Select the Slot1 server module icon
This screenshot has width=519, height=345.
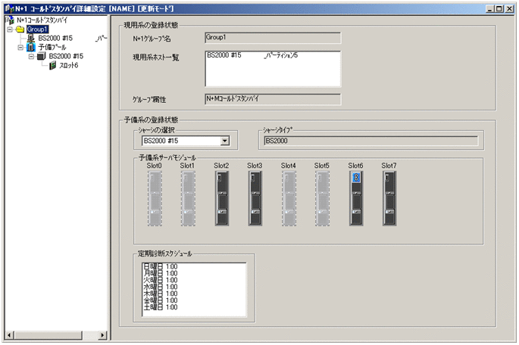tap(188, 197)
